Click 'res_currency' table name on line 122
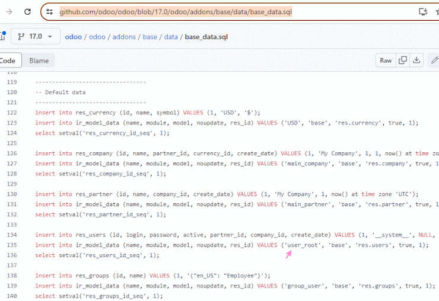Image resolution: width=439 pixels, height=301 pixels. [96, 113]
